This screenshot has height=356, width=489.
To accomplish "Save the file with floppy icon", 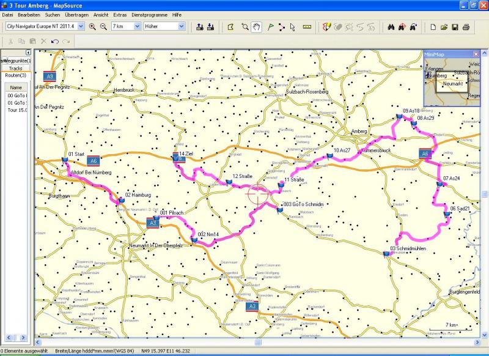I will [455, 27].
